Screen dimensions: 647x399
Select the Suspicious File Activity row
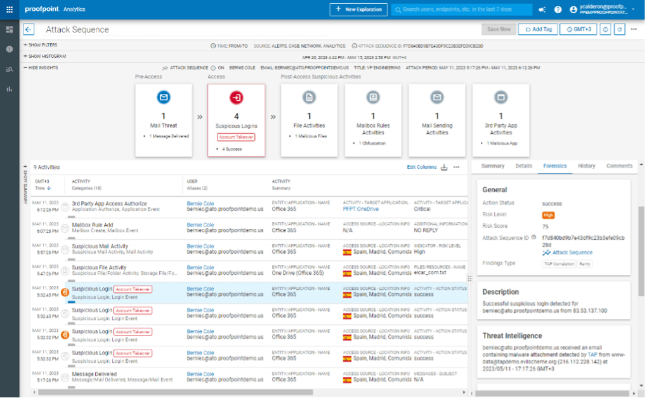tap(249, 271)
